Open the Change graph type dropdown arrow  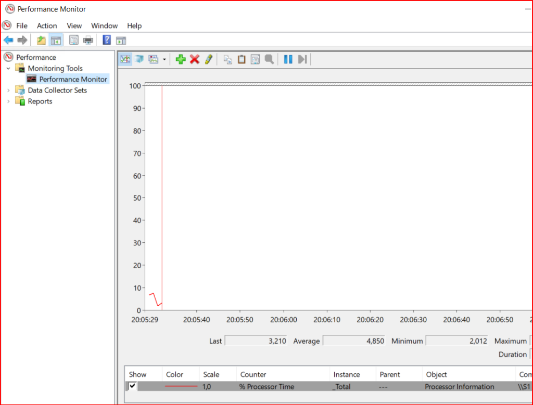tap(164, 60)
